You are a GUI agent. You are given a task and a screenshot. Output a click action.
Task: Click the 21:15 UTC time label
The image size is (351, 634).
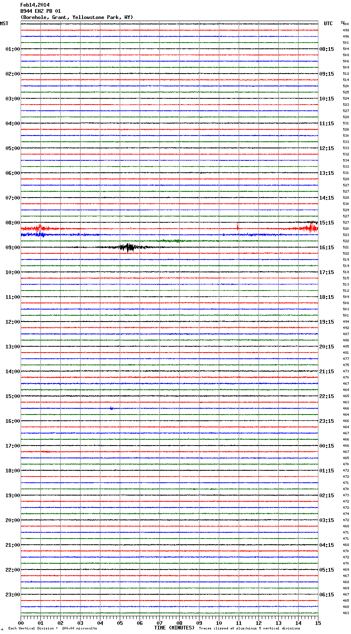tap(327, 372)
